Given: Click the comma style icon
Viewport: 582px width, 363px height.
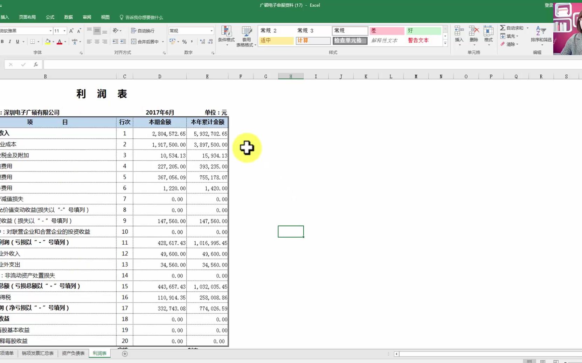Looking at the screenshot, I should 192,42.
